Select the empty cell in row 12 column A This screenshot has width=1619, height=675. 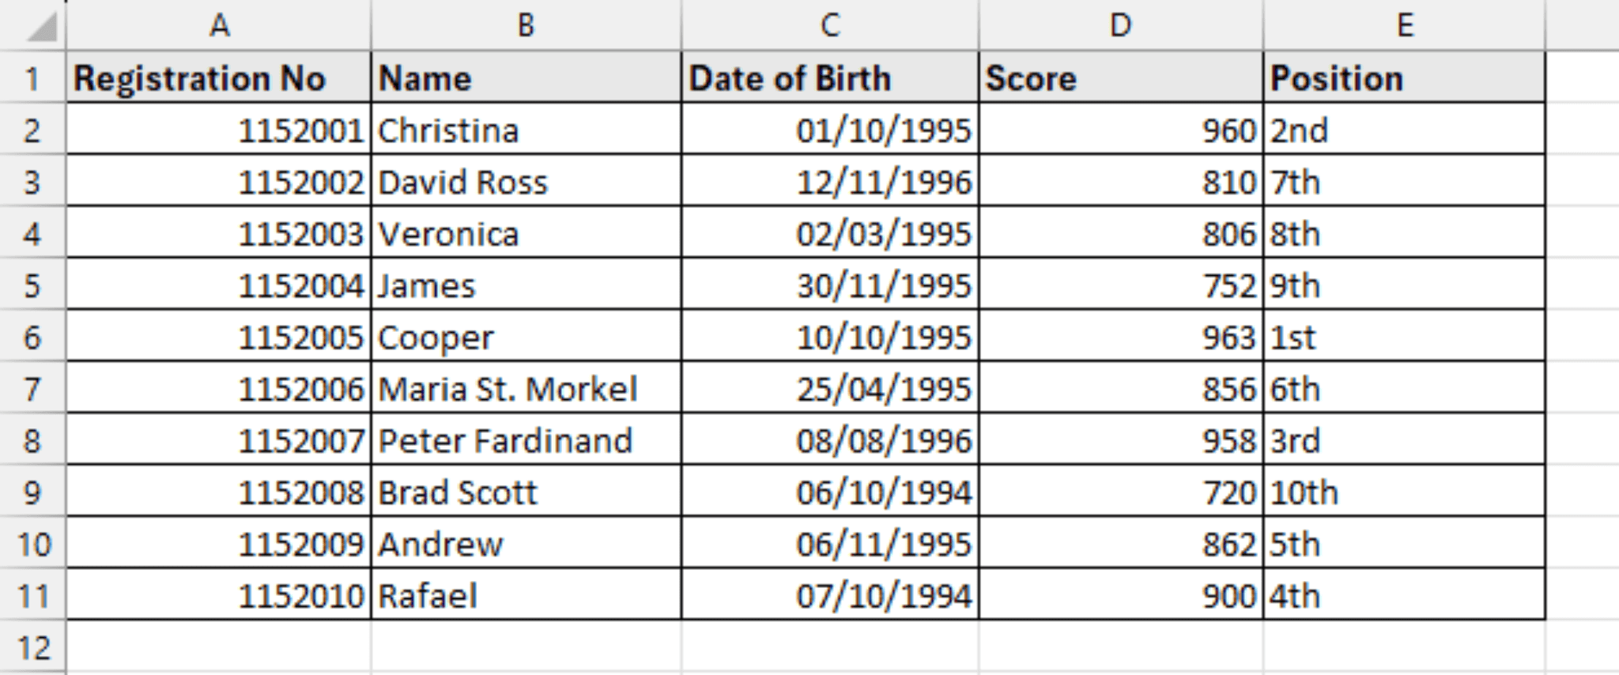[x=217, y=647]
